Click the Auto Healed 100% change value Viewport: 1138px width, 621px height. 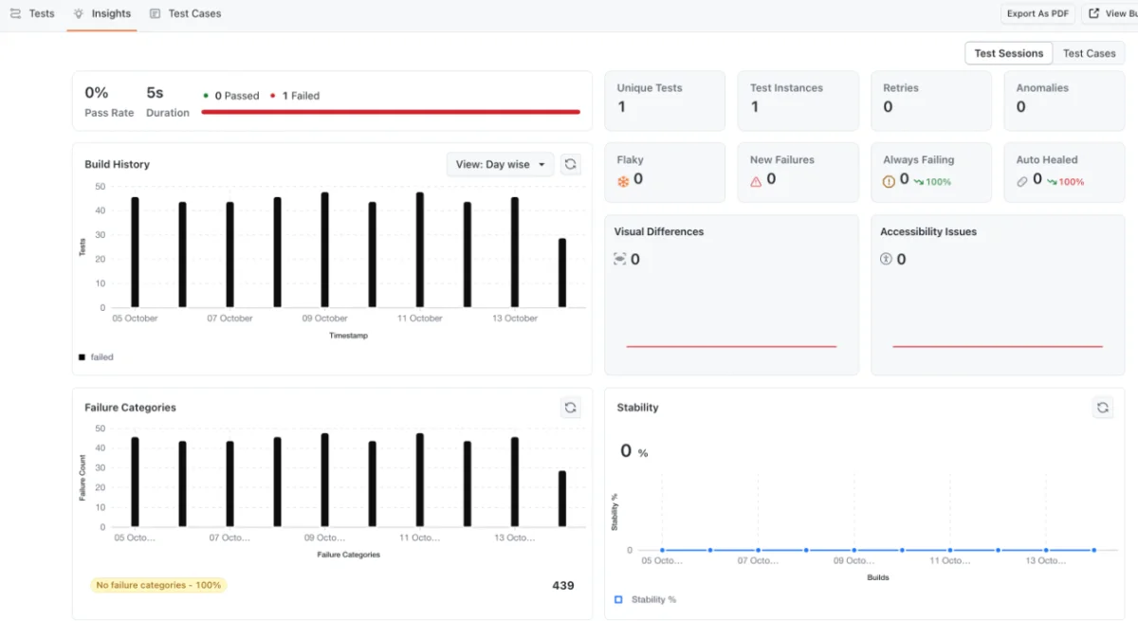(x=1072, y=182)
